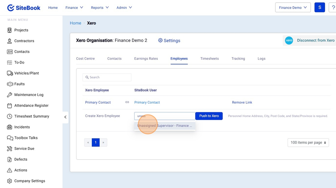Image resolution: width=336 pixels, height=188 pixels.
Task: Click the Xero logo icon
Action: click(x=289, y=40)
